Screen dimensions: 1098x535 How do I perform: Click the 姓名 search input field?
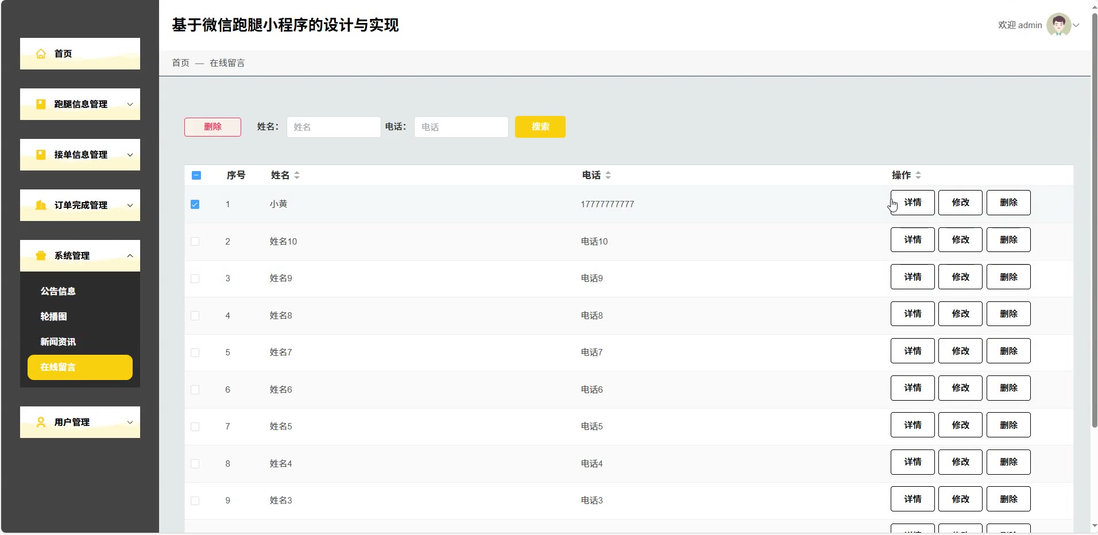(334, 127)
